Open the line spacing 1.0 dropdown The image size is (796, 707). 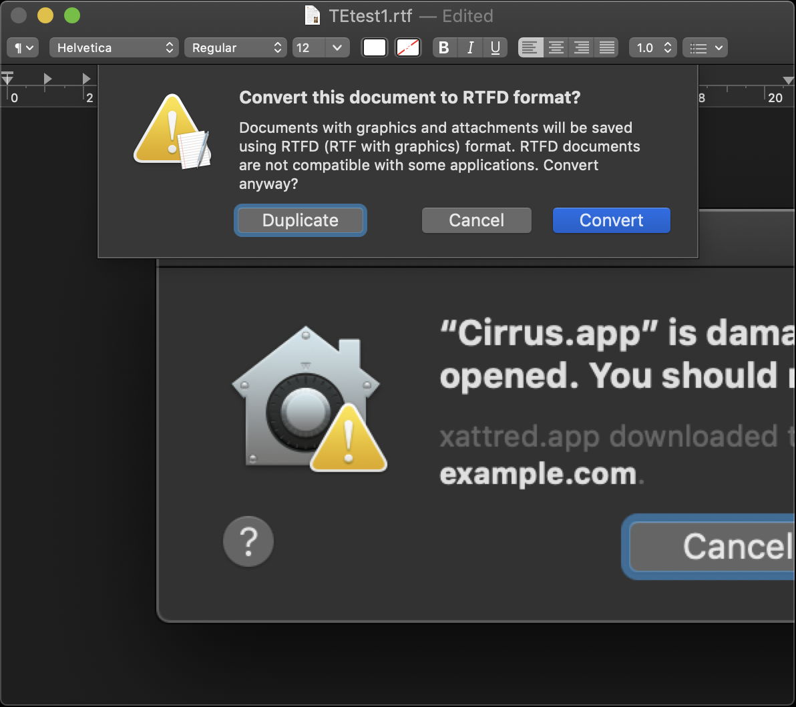(652, 48)
